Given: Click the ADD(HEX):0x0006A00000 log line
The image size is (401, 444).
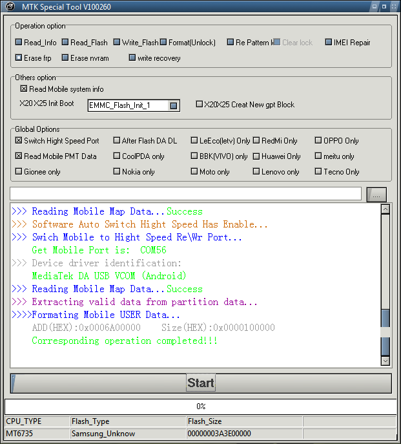Looking at the screenshot, I should coord(153,328).
